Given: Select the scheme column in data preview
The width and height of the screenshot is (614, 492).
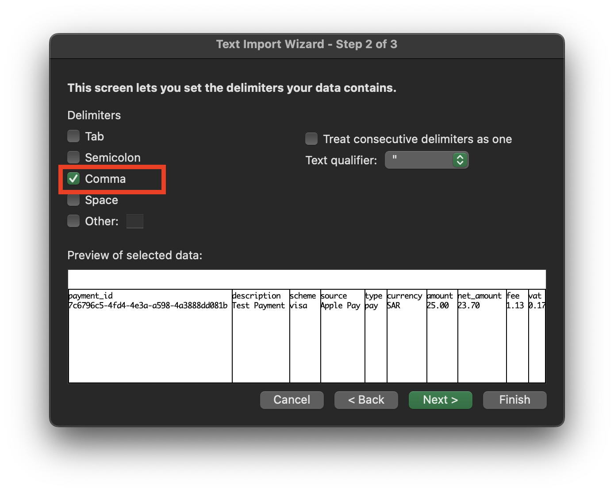Looking at the screenshot, I should click(305, 336).
